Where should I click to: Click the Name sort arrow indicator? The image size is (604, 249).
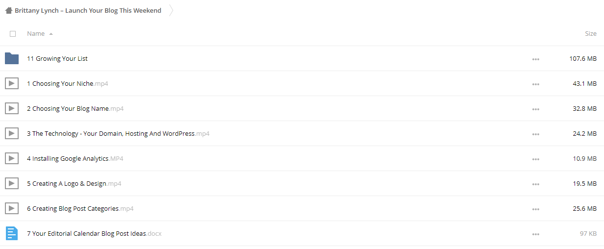coord(51,34)
